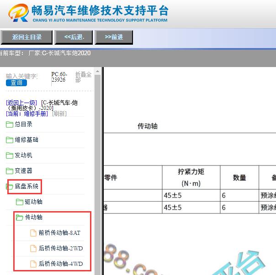
Task: Open the 发动机 folder icon
Action: tap(10, 156)
